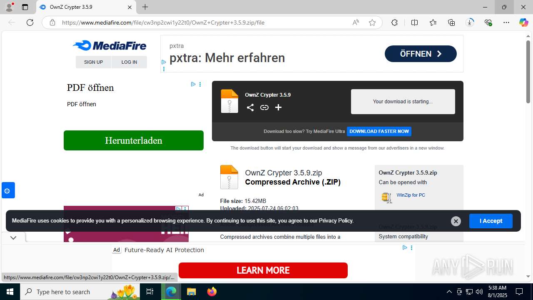Viewport: 533px width, 300px height.
Task: Click the SIGN UP button
Action: (x=93, y=62)
